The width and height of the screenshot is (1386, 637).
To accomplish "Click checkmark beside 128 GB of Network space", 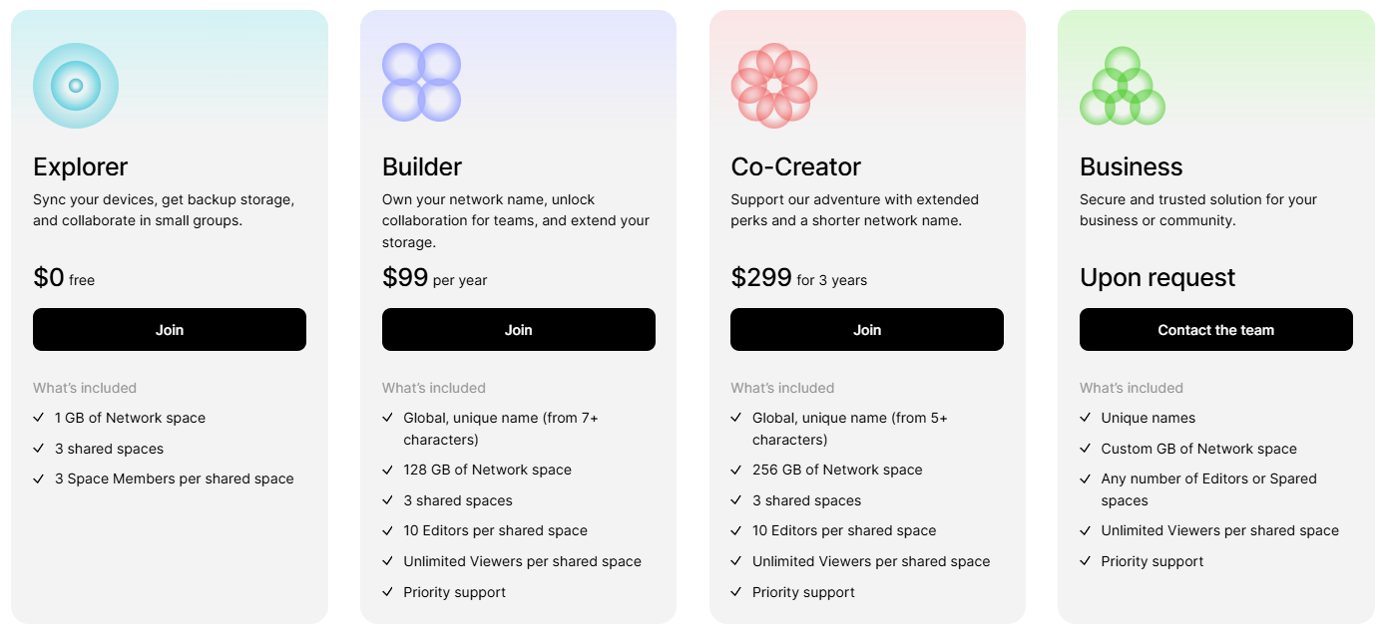I will point(388,470).
